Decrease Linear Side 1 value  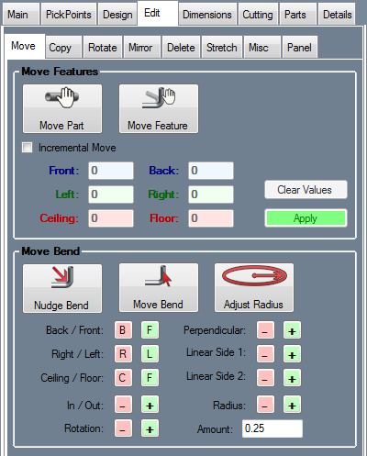point(265,354)
